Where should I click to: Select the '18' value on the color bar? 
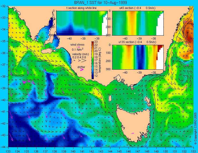pos(96,57)
